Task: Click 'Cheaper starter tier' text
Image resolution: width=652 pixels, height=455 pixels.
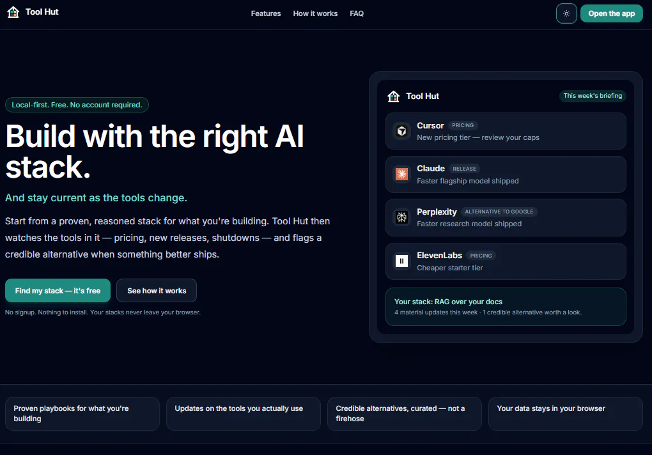Action: click(x=450, y=268)
